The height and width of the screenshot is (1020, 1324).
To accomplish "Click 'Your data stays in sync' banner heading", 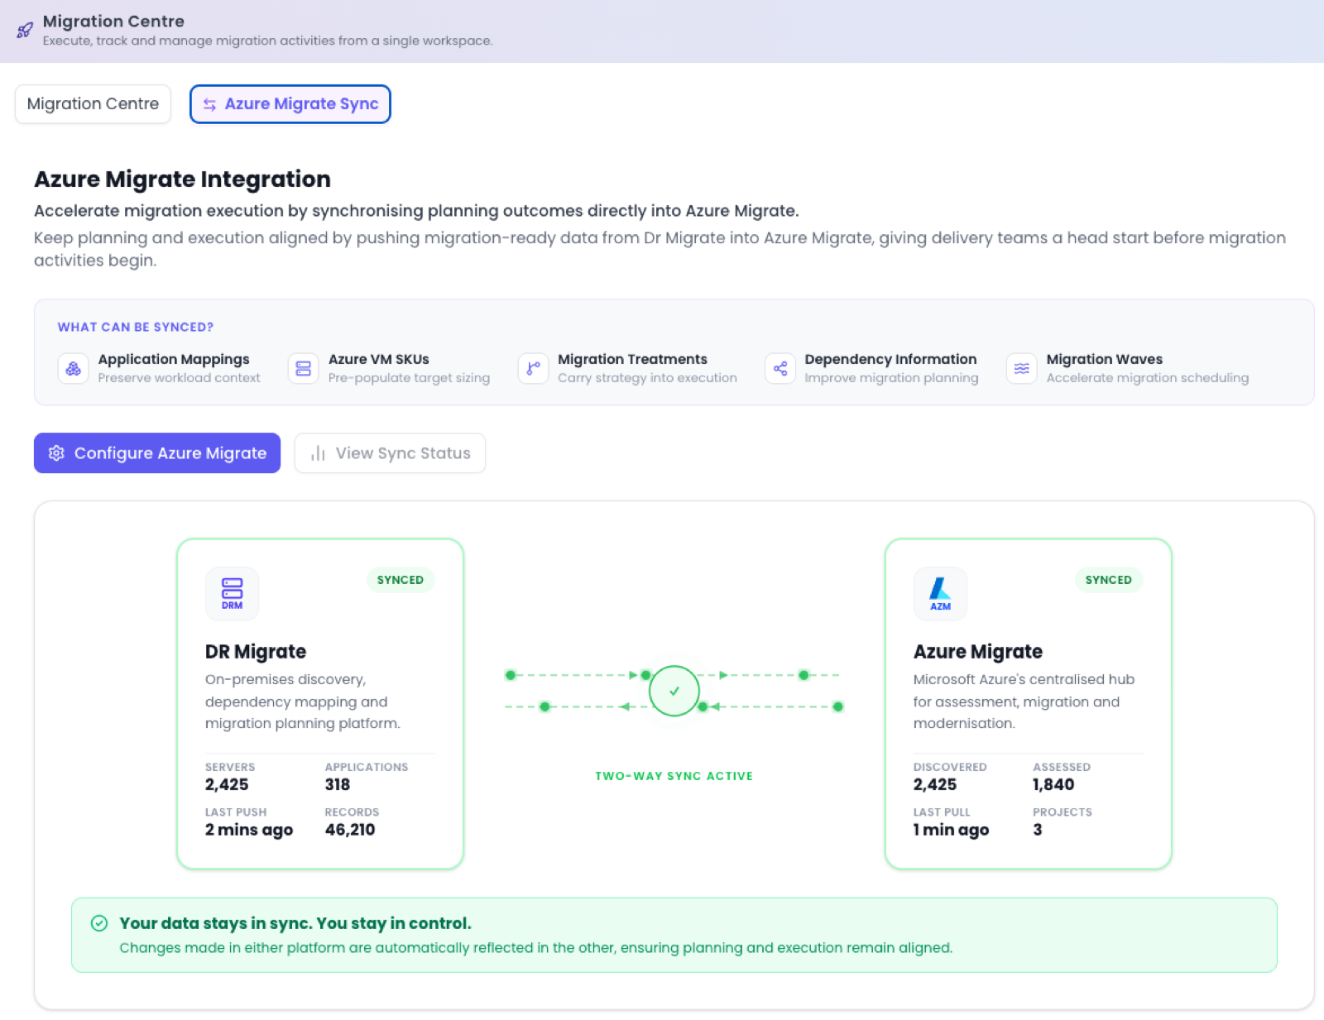I will click(295, 923).
